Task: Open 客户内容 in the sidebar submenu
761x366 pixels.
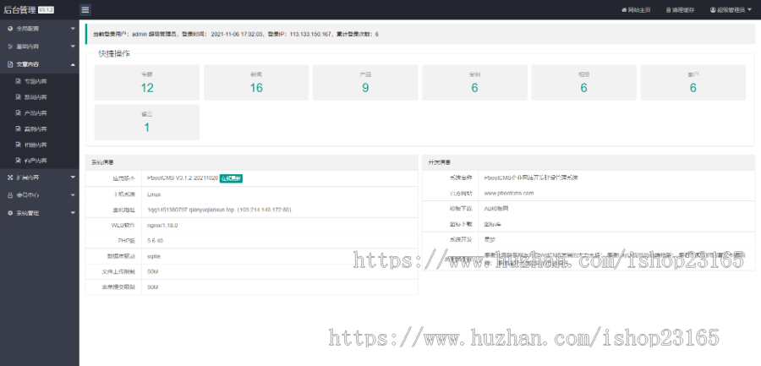Action: (39, 161)
